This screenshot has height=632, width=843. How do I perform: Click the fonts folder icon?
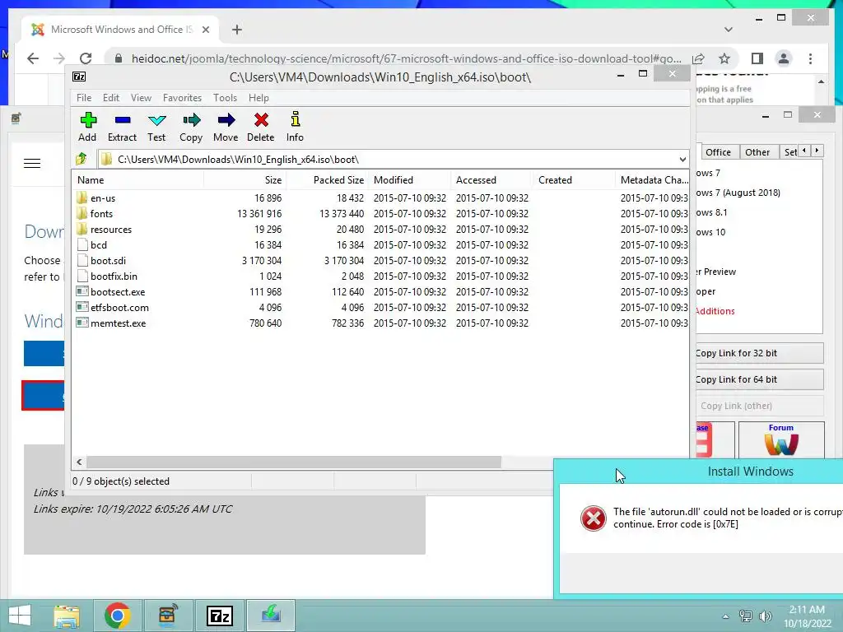[82, 213]
